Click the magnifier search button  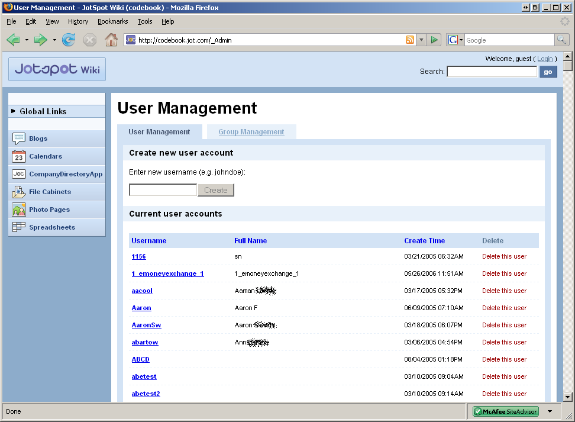(x=562, y=40)
